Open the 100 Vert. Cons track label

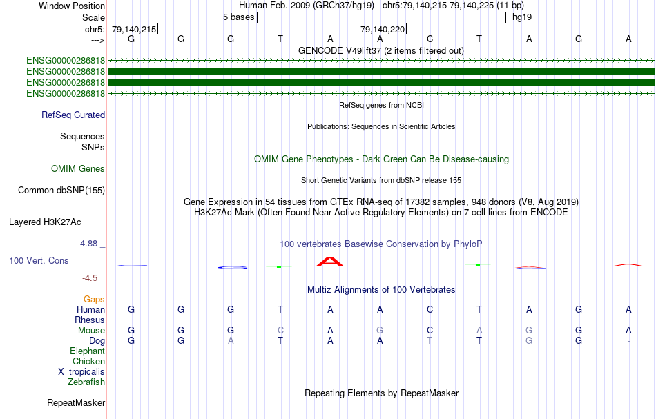39,260
